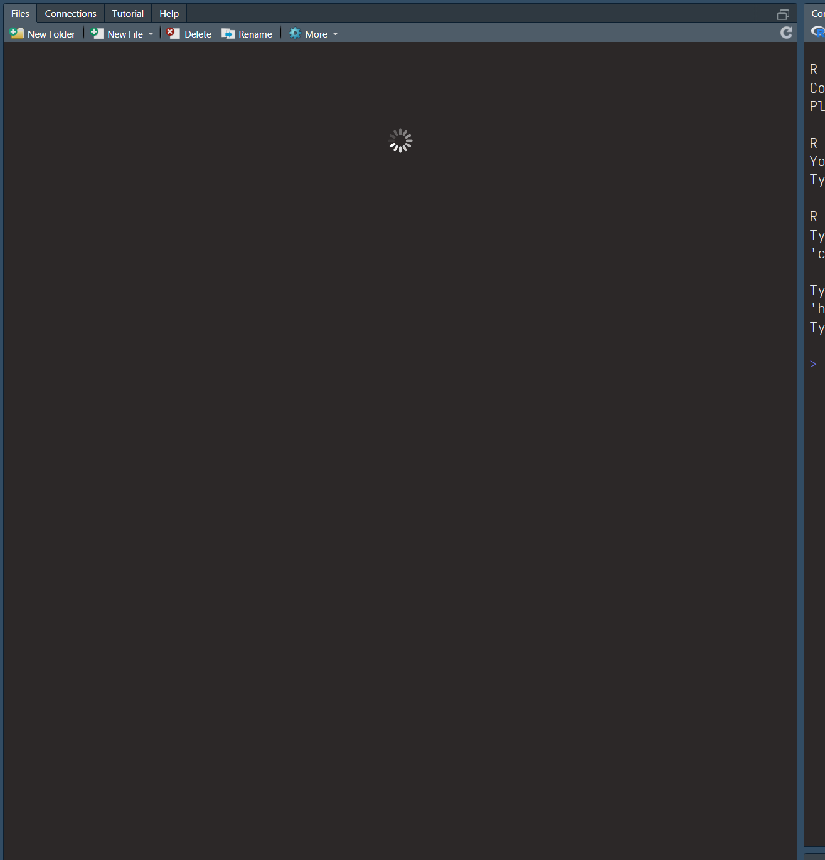Select the Tutorial tab

128,14
